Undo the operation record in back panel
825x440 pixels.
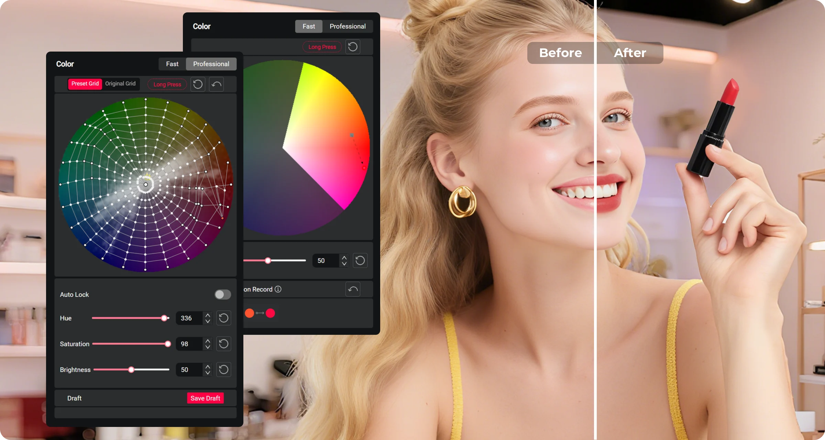(353, 289)
